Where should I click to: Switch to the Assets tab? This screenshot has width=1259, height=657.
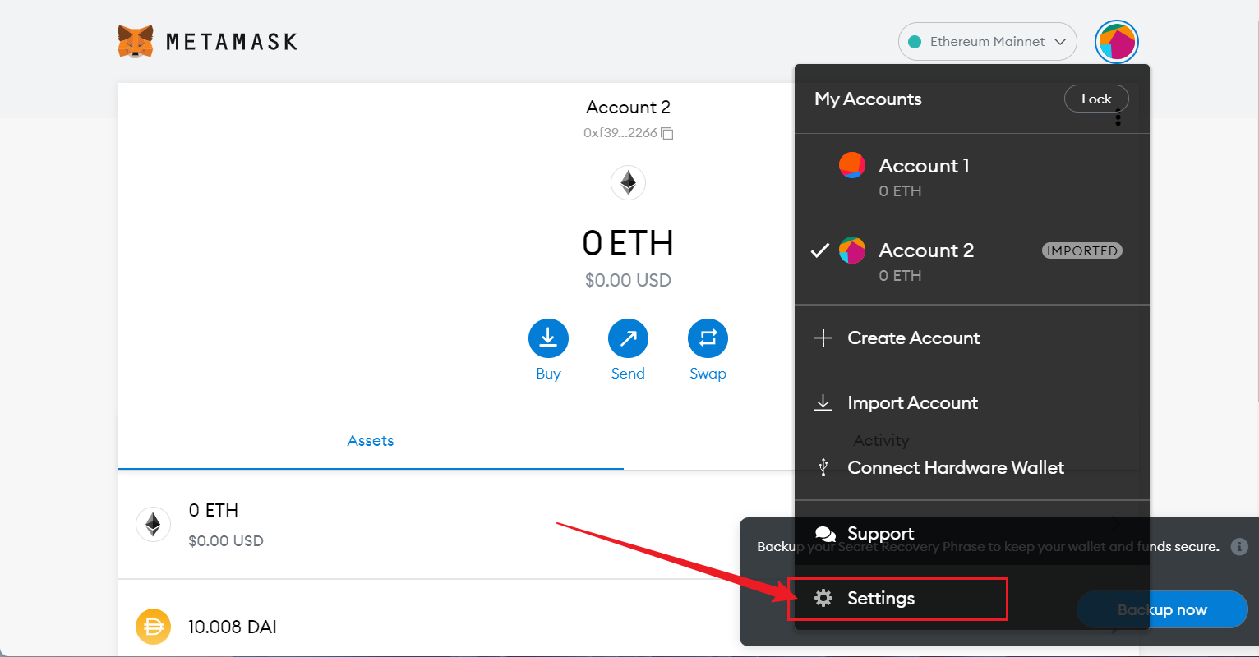click(x=371, y=441)
